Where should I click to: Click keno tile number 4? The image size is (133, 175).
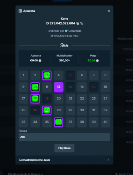59,75
